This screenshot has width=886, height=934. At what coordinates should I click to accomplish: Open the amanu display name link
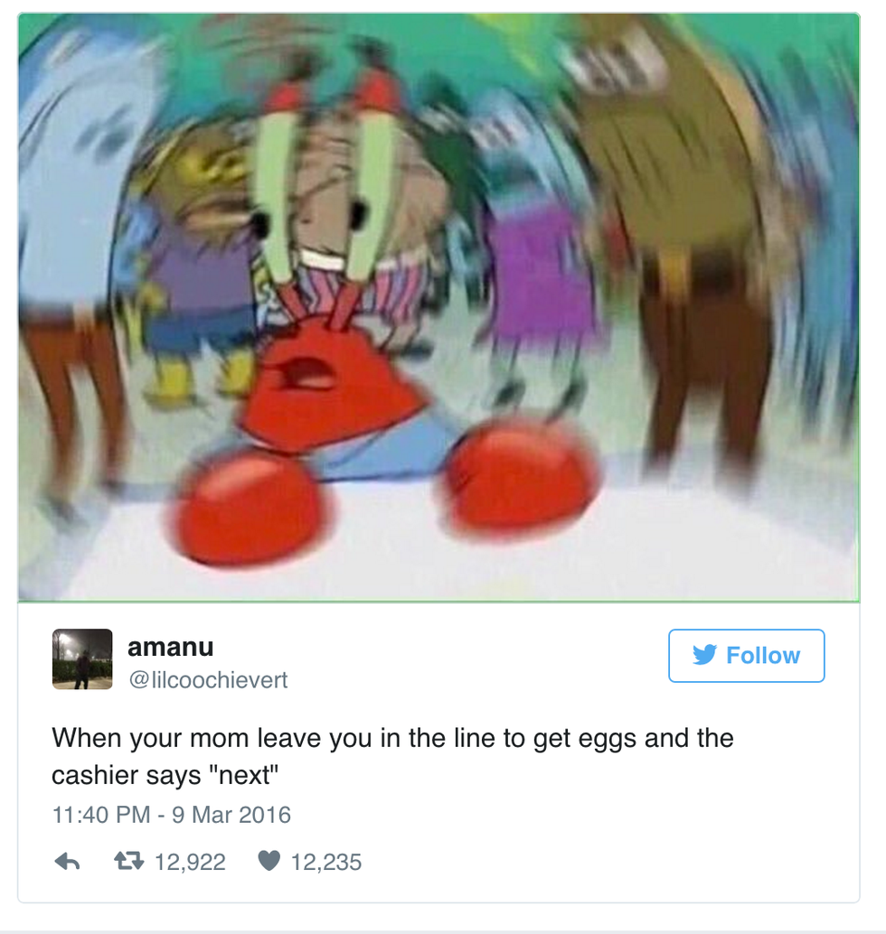point(171,647)
